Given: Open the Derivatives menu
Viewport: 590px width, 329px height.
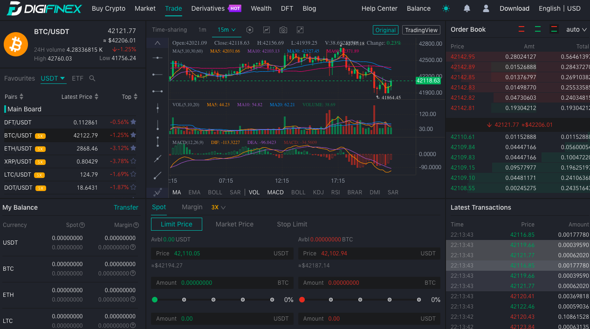Looking at the screenshot, I should click(x=208, y=8).
